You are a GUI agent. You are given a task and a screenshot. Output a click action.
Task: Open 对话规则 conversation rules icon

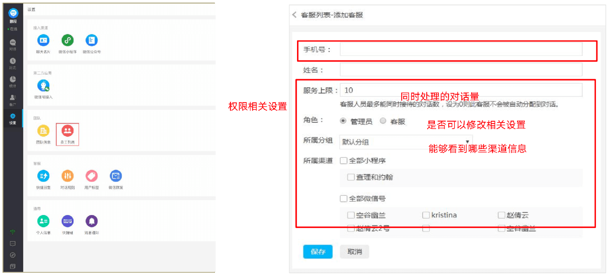tap(67, 176)
